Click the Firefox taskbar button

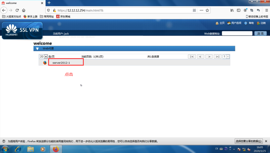pos(56,149)
